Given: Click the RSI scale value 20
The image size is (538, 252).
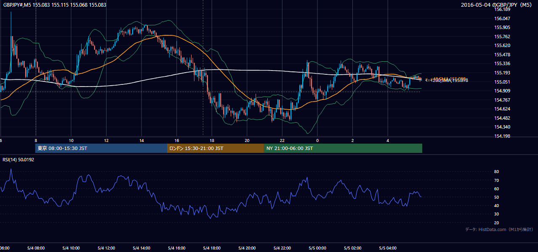Looking at the screenshot, I should pyautogui.click(x=497, y=223).
